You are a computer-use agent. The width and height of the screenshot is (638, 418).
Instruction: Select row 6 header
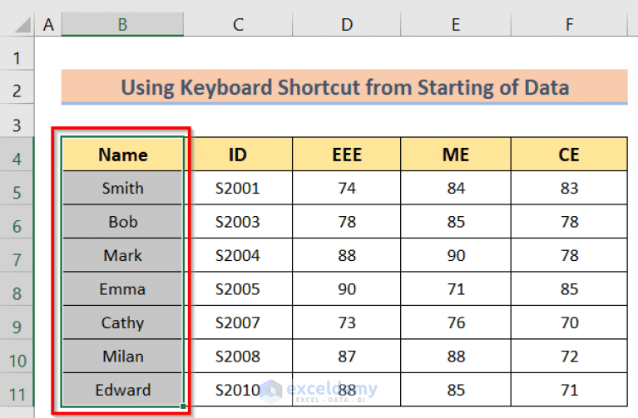tap(17, 222)
